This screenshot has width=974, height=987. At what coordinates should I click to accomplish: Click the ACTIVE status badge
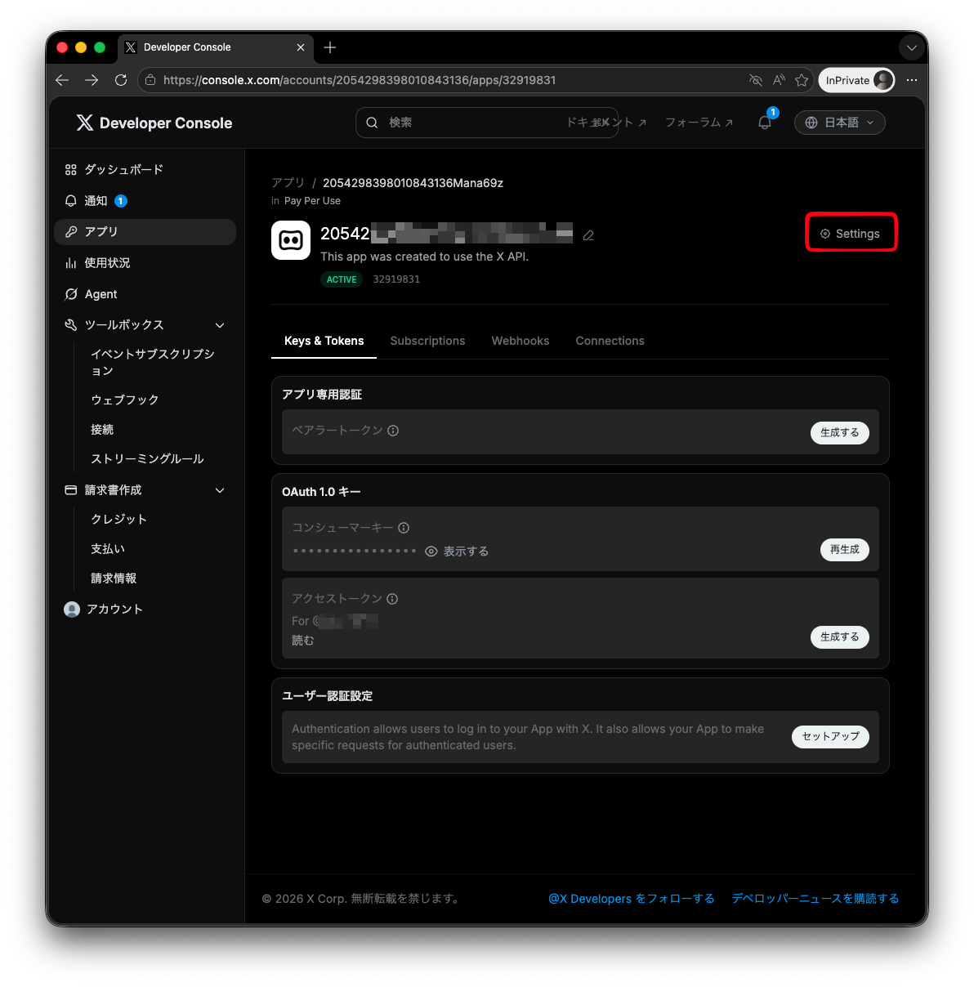(x=342, y=279)
